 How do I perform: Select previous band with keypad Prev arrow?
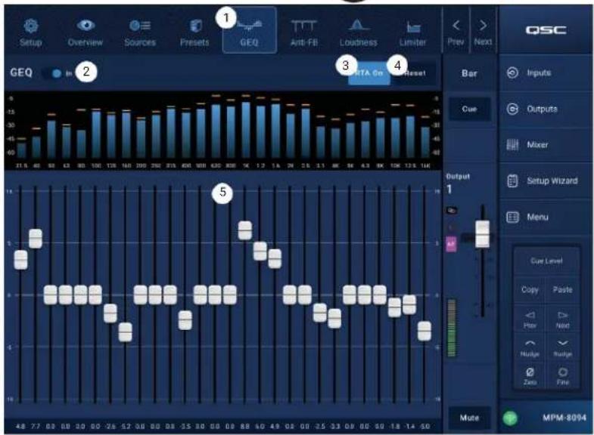[x=530, y=319]
